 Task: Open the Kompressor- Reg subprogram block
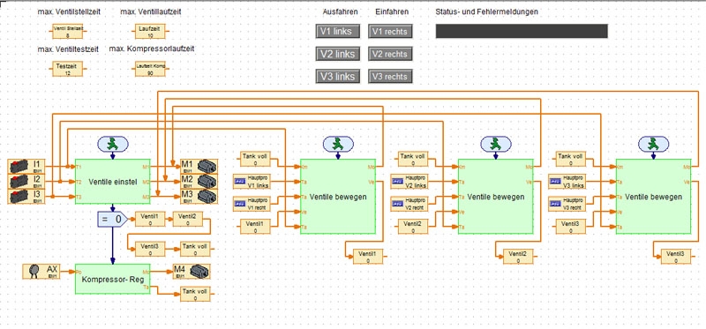pos(113,279)
